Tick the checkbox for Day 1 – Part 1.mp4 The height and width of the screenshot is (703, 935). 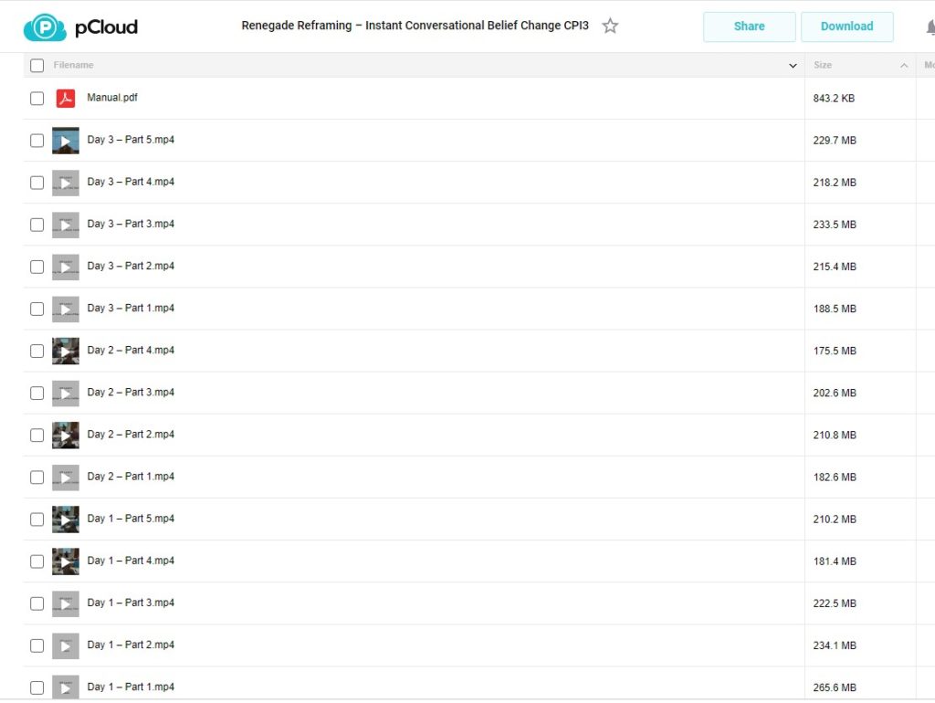tap(37, 687)
